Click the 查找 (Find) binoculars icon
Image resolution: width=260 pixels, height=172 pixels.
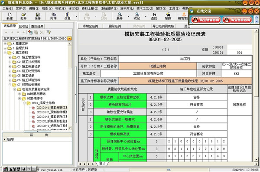[x=154, y=16]
